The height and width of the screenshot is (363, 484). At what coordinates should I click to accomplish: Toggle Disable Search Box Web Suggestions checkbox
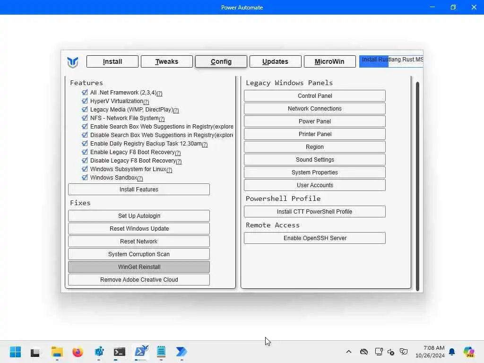tap(85, 135)
